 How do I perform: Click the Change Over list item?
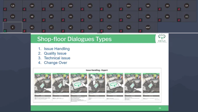(55, 63)
